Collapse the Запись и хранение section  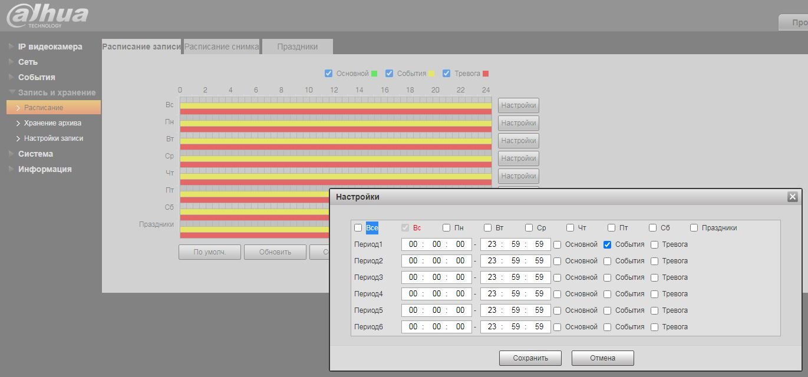57,92
